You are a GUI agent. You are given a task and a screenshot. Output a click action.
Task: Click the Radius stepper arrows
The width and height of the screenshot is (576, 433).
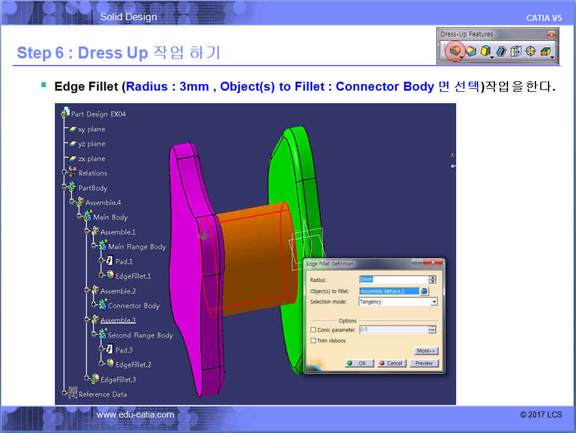click(x=432, y=280)
